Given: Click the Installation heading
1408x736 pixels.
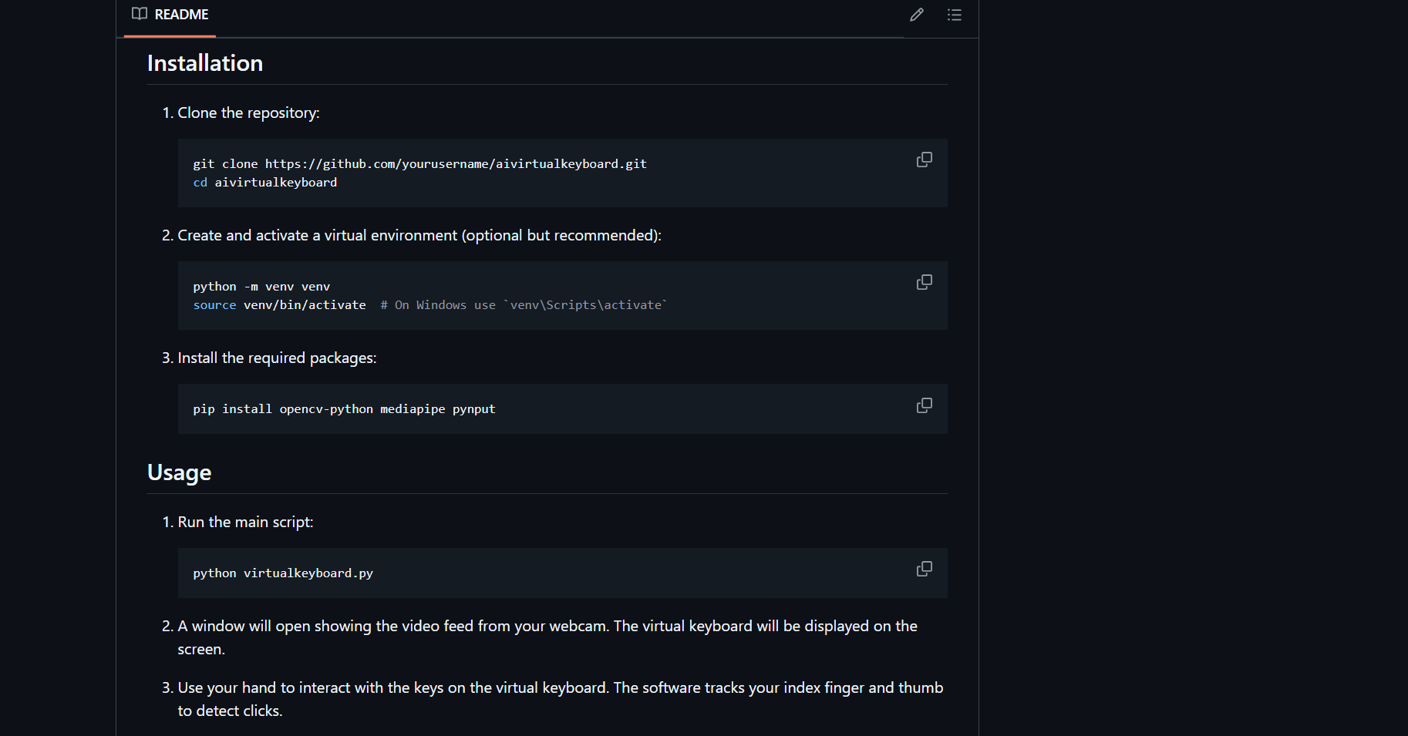Looking at the screenshot, I should tap(205, 63).
